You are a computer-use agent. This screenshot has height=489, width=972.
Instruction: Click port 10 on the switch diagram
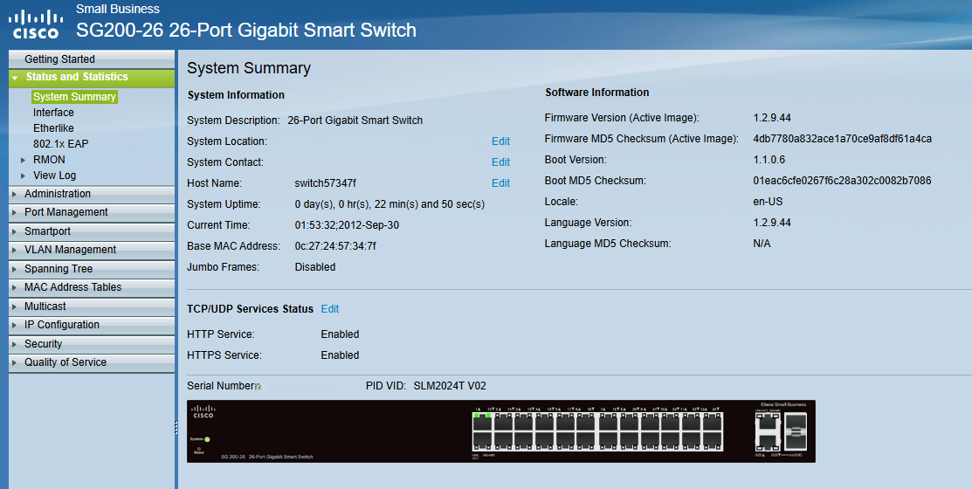[670, 422]
